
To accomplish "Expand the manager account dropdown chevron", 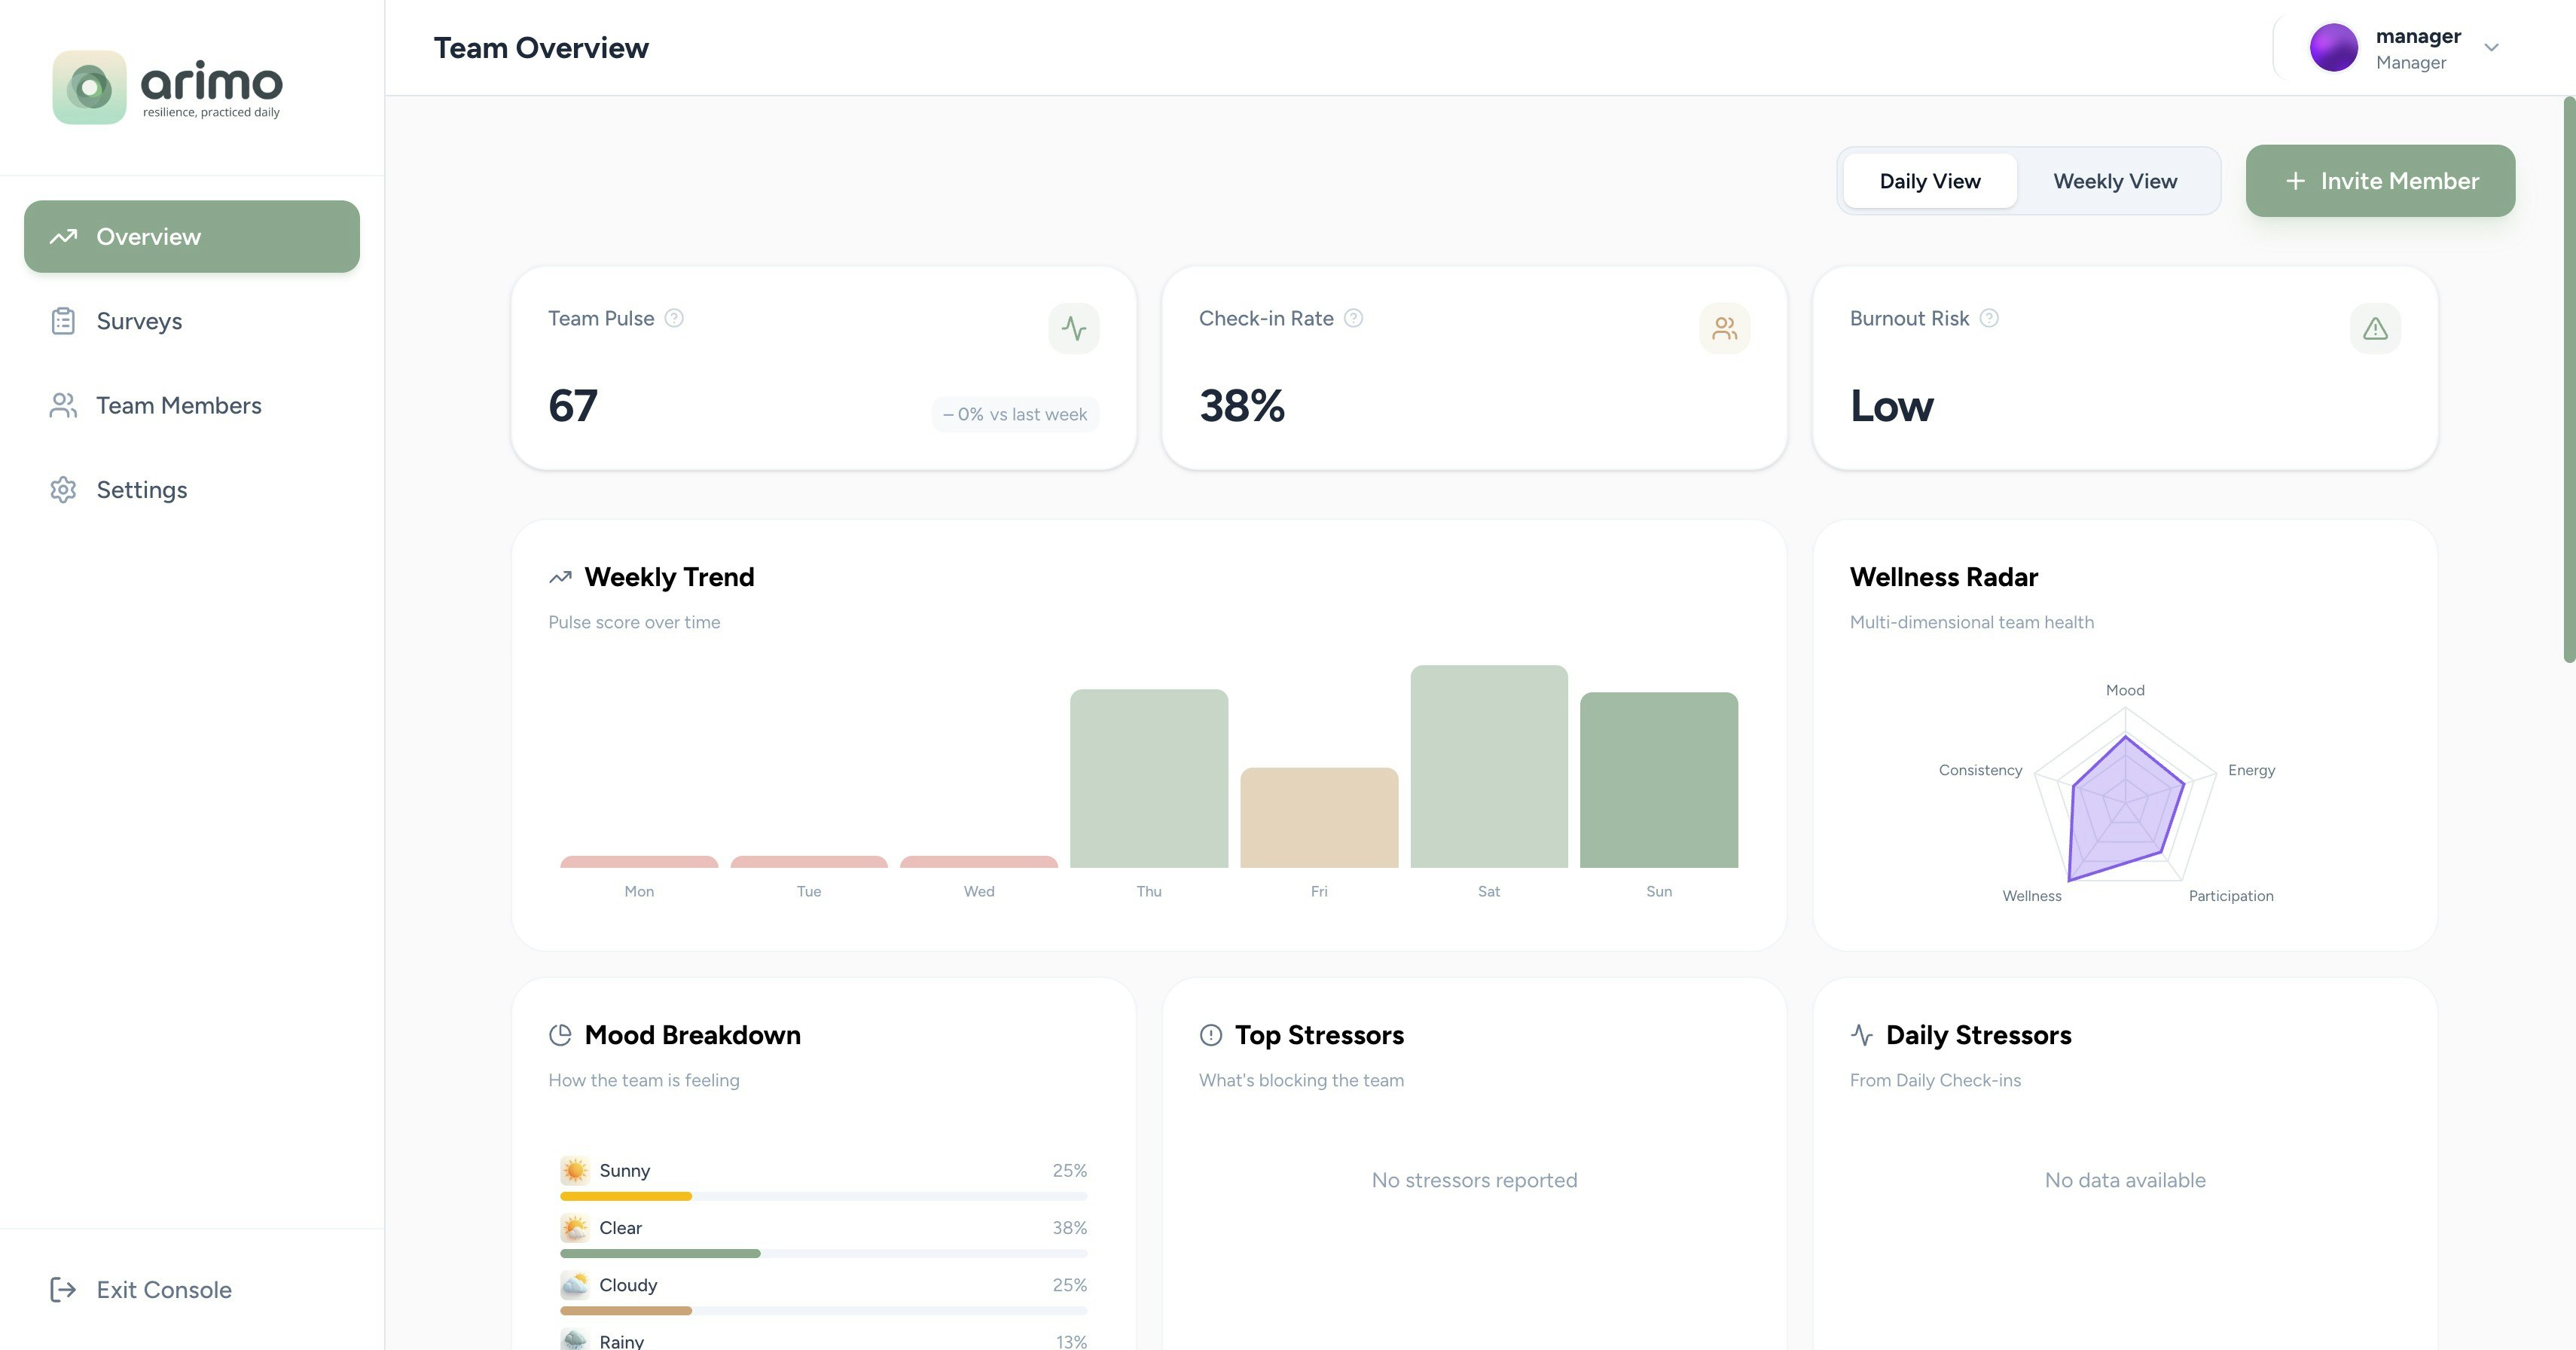I will pos(2491,48).
